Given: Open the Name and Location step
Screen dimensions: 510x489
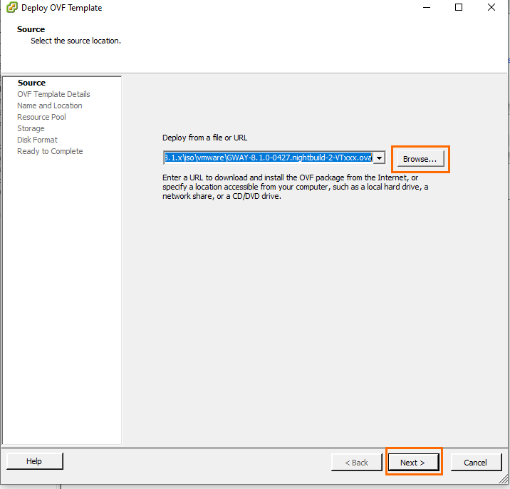Looking at the screenshot, I should pyautogui.click(x=49, y=105).
